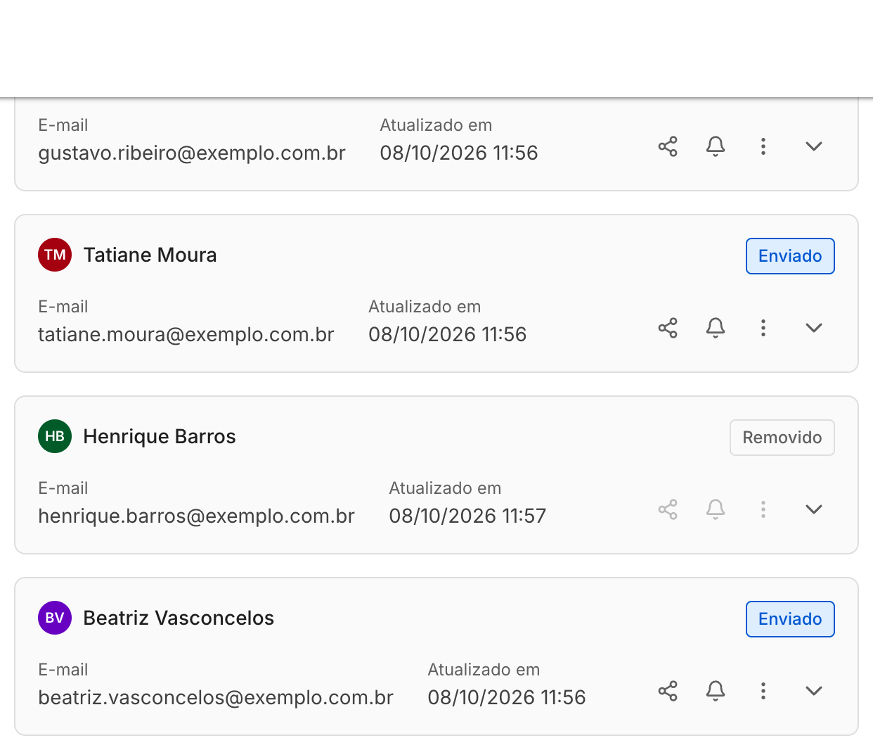Click the email henrique.barros@exemplo.com.br

pos(196,516)
